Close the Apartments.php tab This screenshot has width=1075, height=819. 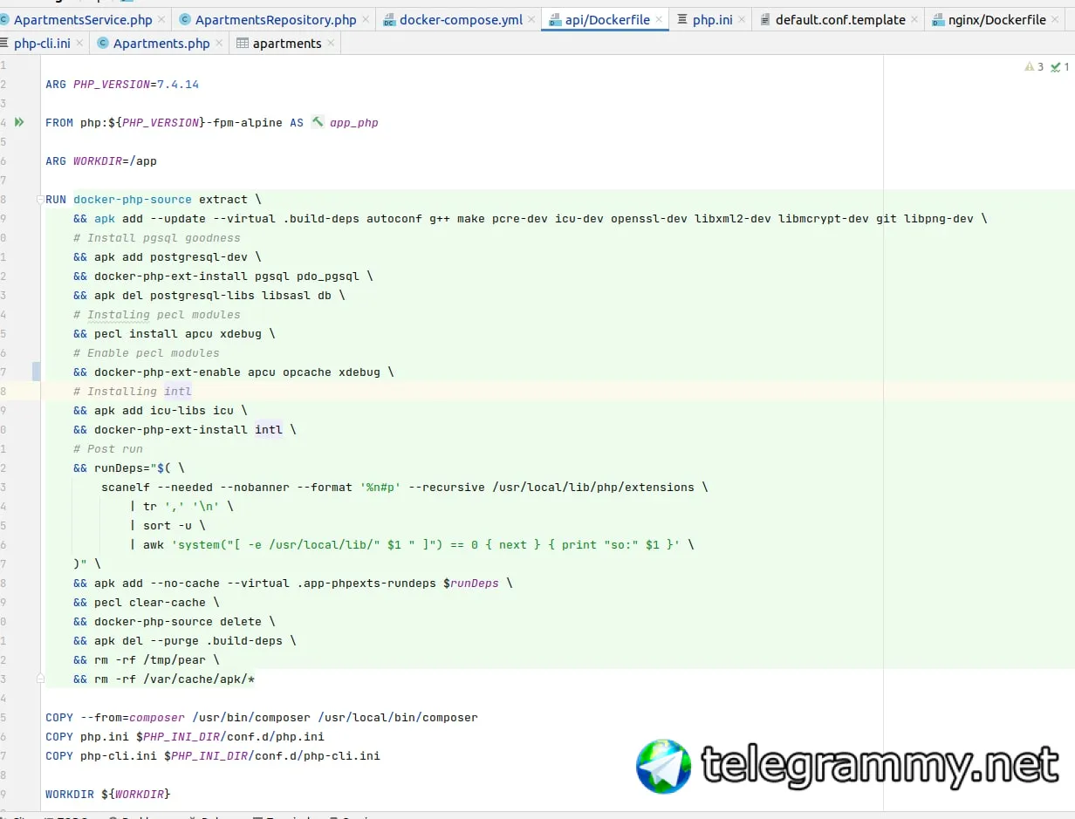219,44
